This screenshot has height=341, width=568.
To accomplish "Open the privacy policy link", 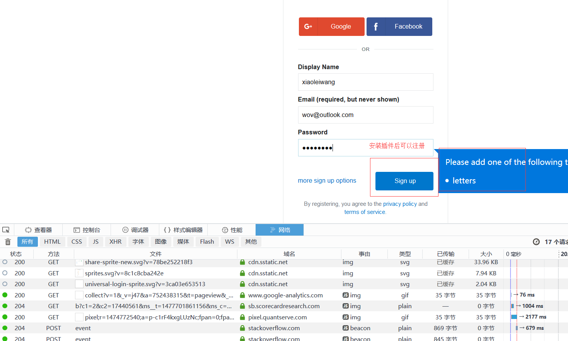I will tap(400, 204).
